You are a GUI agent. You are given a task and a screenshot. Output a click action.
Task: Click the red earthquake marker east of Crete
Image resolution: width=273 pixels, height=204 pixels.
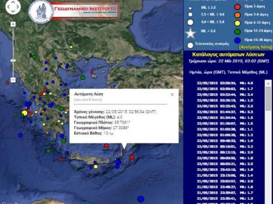click(x=132, y=157)
